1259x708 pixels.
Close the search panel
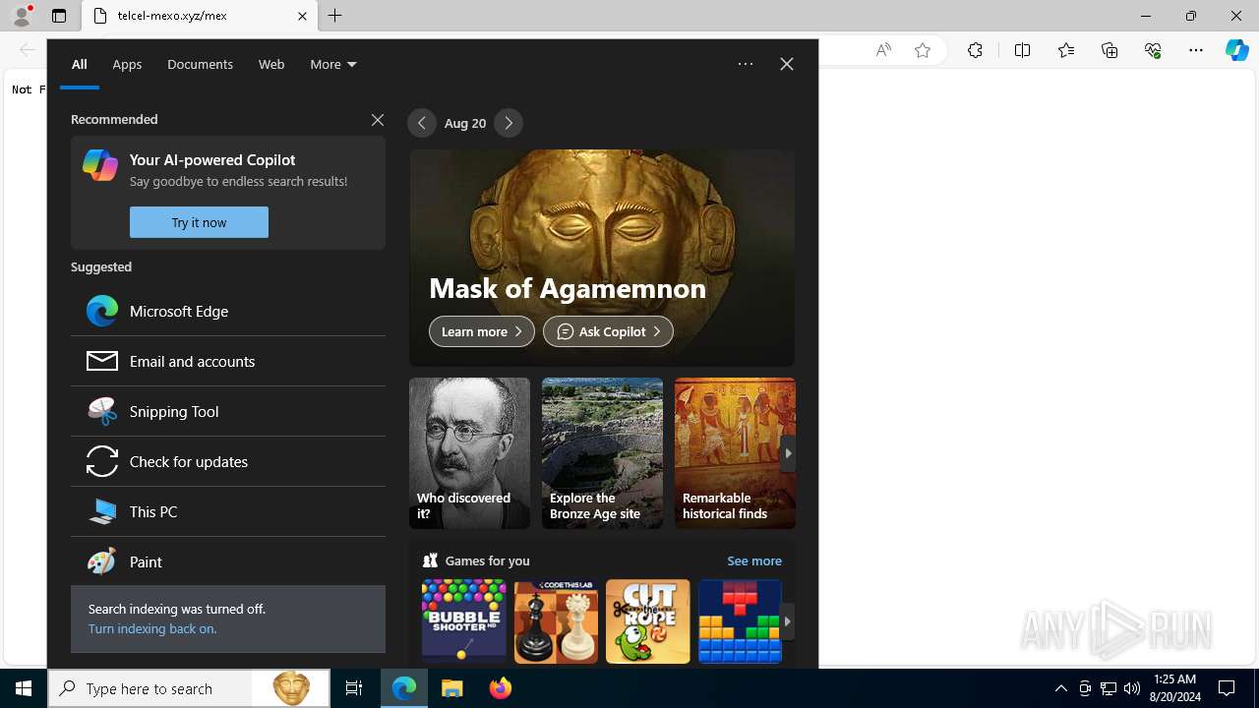tap(787, 64)
